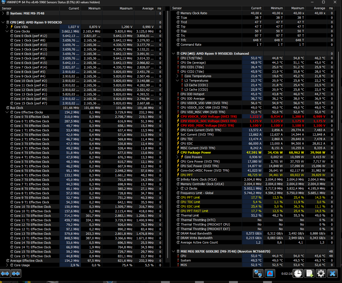
Task: Click bolt icon next to CPU Package Power
Action: pos(178,152)
